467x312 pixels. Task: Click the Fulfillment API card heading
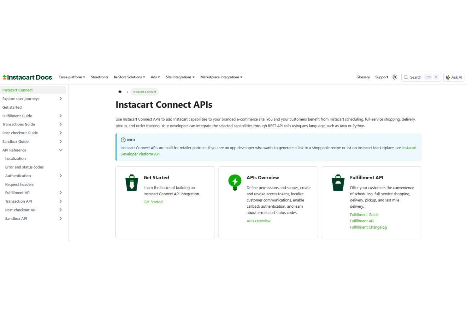click(367, 178)
